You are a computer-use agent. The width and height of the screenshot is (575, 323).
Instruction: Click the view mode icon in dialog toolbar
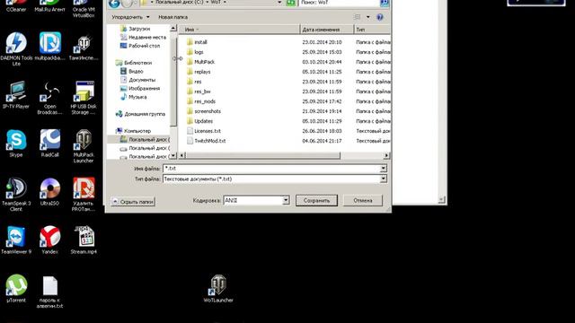point(357,17)
